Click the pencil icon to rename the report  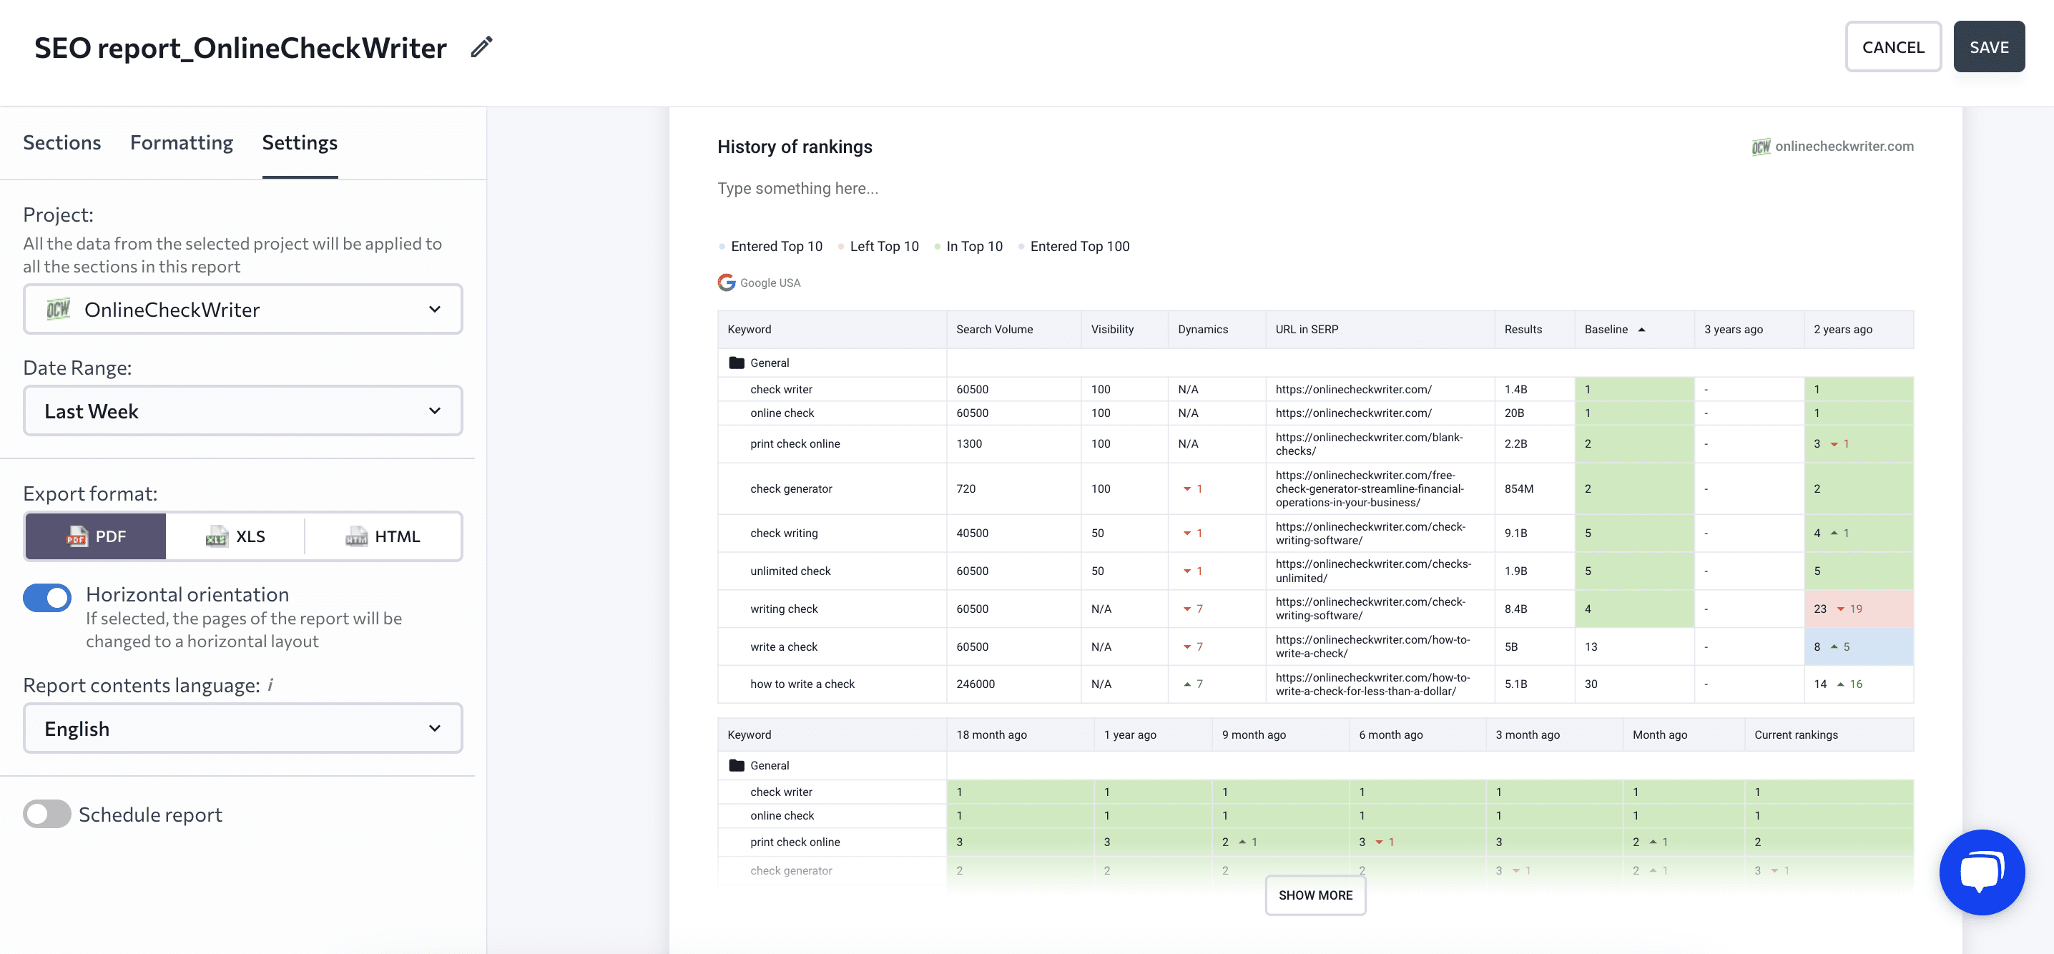pyautogui.click(x=481, y=47)
